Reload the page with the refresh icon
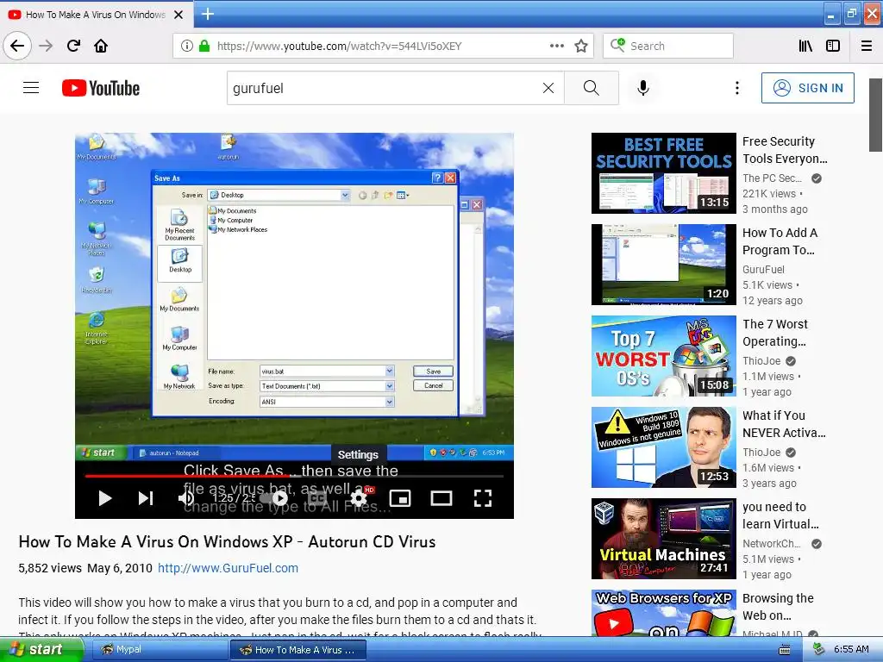Image resolution: width=883 pixels, height=662 pixels. pos(73,46)
